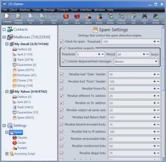This screenshot has width=166, height=162.
Task: Increase Penalize illegal links value
Action: pos(154,153)
